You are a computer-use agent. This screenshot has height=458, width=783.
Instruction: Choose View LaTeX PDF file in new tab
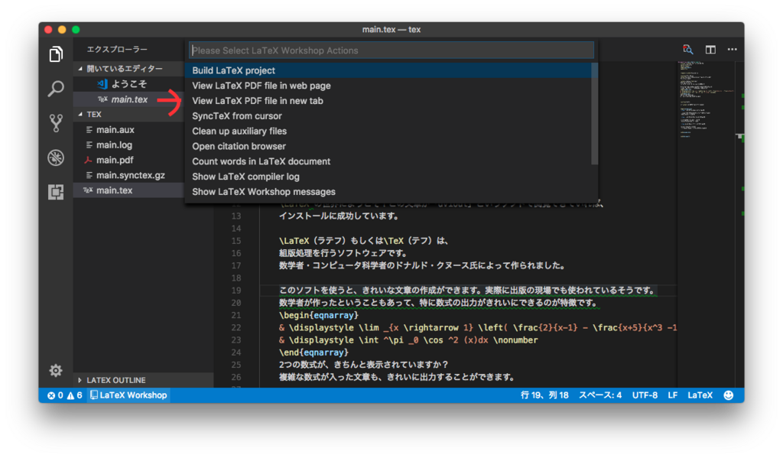pyautogui.click(x=388, y=101)
